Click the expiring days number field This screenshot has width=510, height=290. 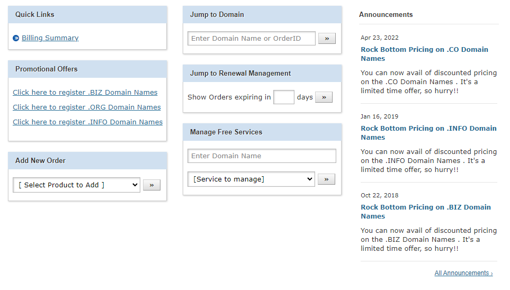[283, 97]
